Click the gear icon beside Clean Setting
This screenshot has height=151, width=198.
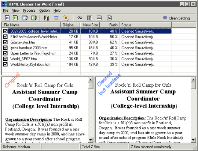165,18
